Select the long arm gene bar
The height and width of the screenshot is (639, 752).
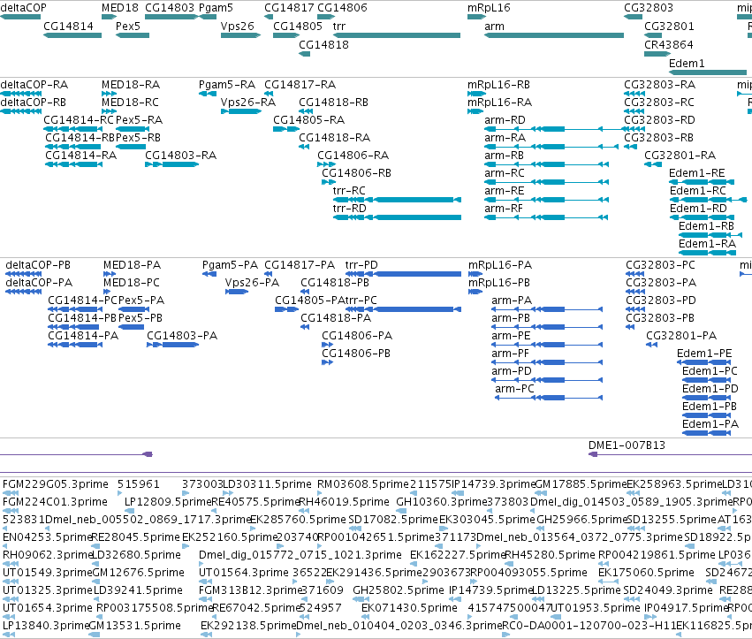coord(554,35)
